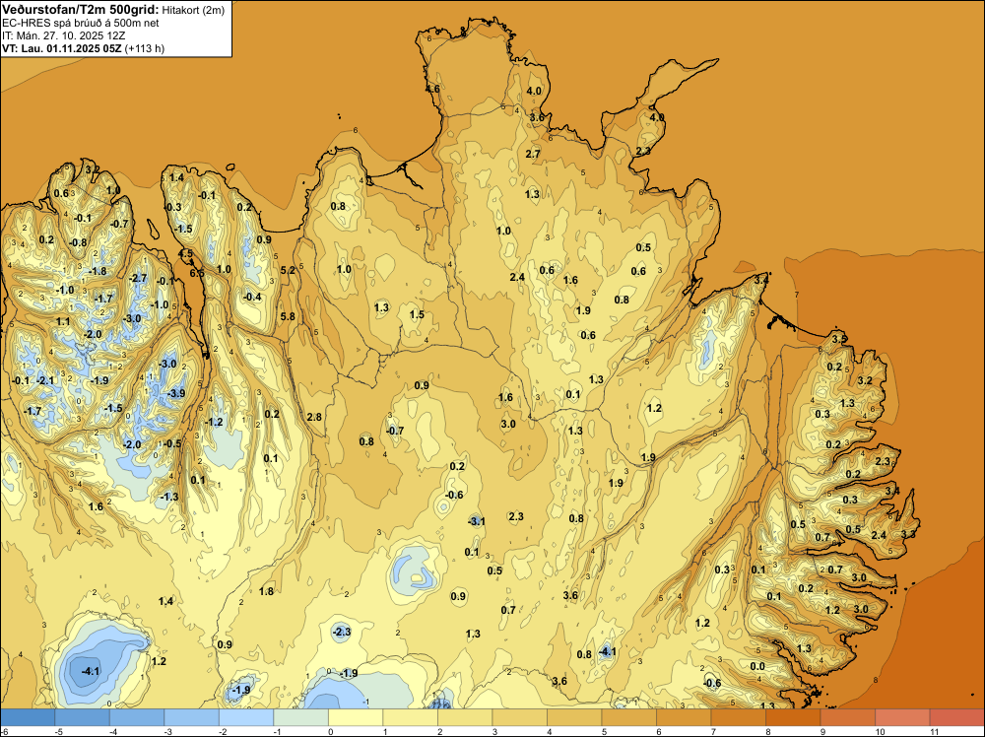The image size is (985, 737).
Task: Click the 4.6 temperature value on the map
Action: coord(432,90)
